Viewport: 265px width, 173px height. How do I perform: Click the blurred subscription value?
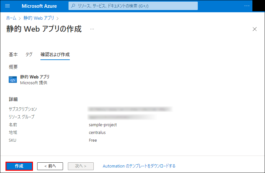pyautogui.click(x=130, y=109)
